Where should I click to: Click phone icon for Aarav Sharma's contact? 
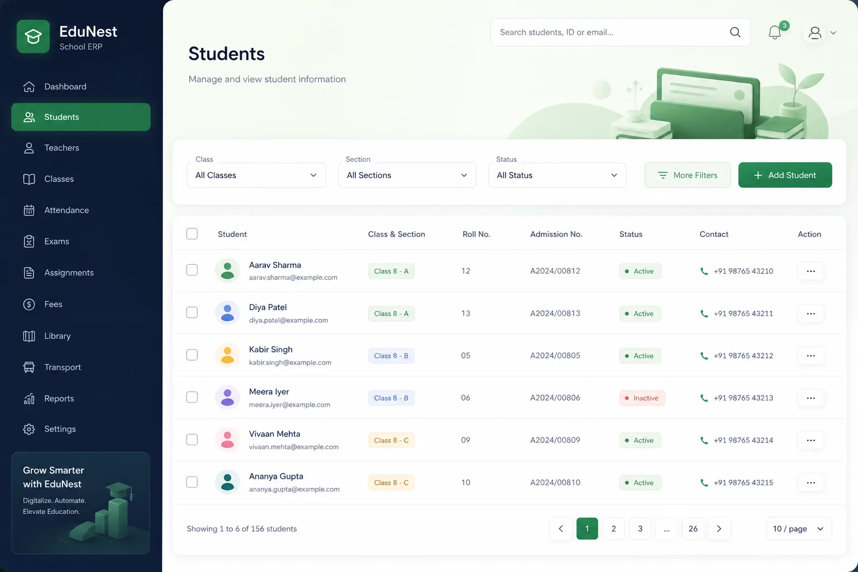coord(704,271)
